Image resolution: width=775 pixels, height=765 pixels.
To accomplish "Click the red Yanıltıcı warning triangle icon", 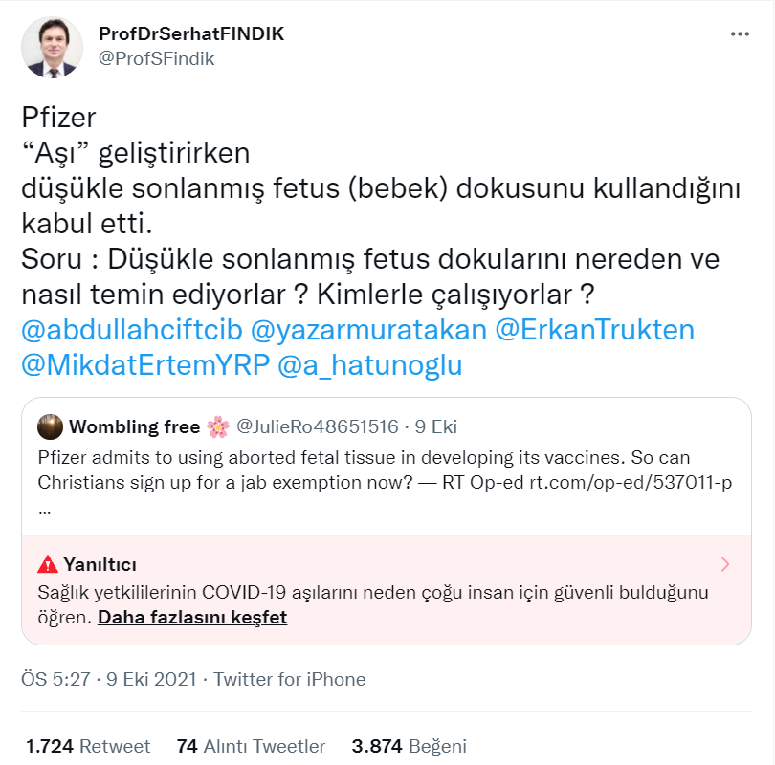I will pyautogui.click(x=48, y=564).
